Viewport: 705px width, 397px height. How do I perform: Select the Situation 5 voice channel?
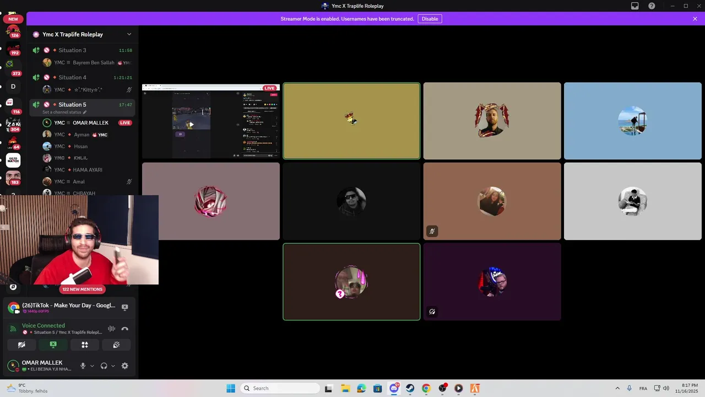coord(83,104)
